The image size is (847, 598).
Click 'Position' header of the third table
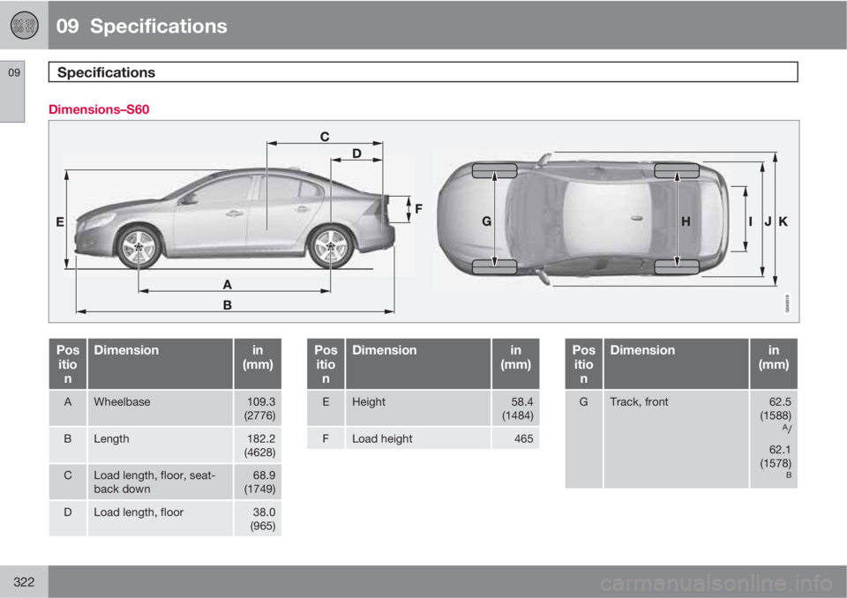coord(583,363)
